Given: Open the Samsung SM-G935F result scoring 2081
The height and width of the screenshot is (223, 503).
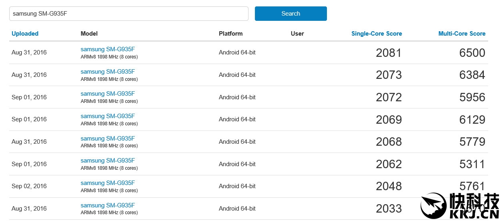Looking at the screenshot, I should coord(108,49).
